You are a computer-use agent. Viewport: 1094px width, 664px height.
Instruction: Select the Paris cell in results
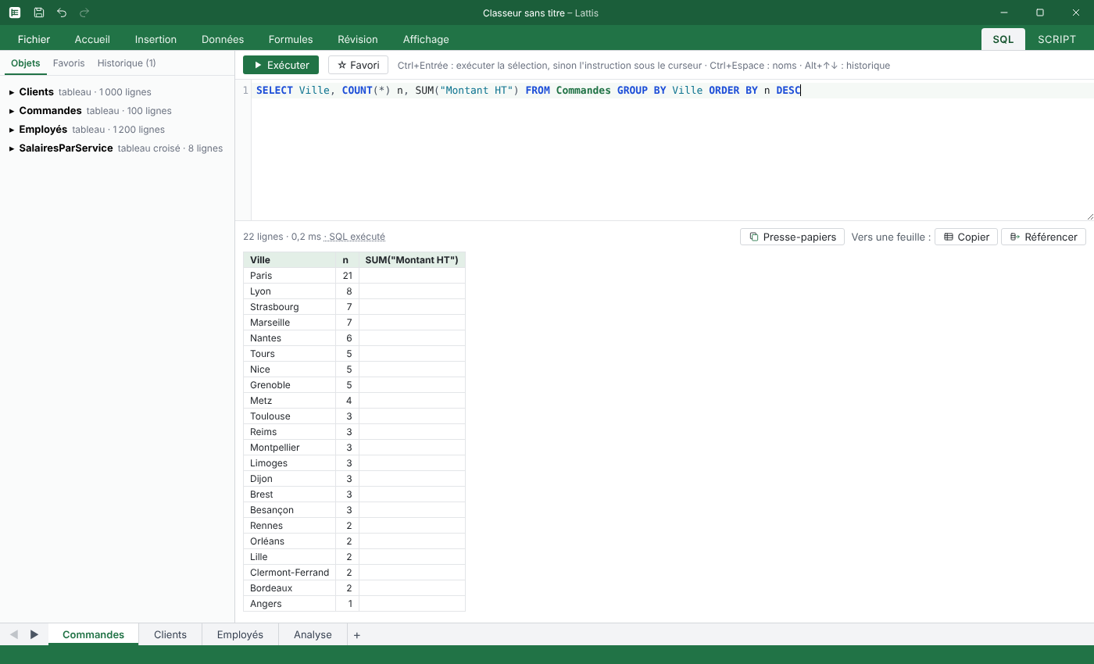(290, 276)
